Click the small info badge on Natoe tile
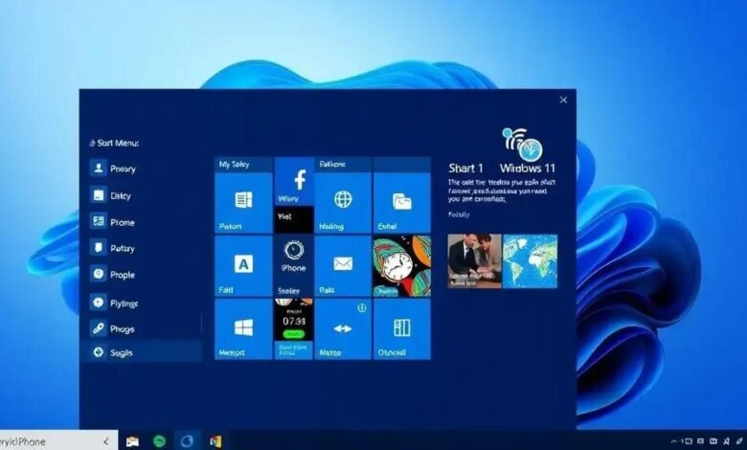 (x=362, y=307)
